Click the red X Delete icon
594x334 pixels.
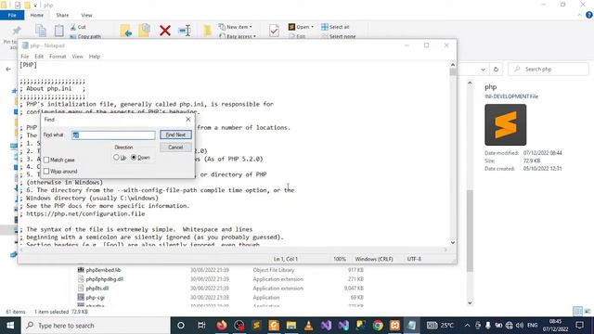pyautogui.click(x=165, y=31)
